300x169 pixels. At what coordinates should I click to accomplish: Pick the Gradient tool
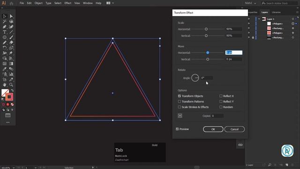click(x=11, y=64)
